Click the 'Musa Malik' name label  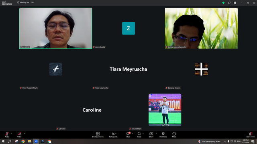25,47
